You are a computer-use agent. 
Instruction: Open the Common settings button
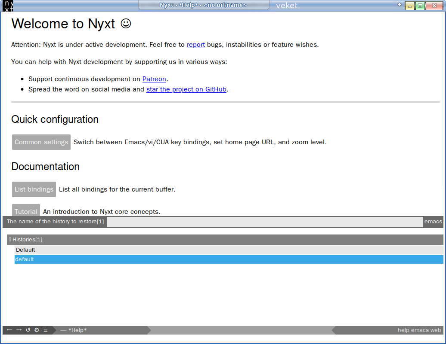[x=41, y=142]
